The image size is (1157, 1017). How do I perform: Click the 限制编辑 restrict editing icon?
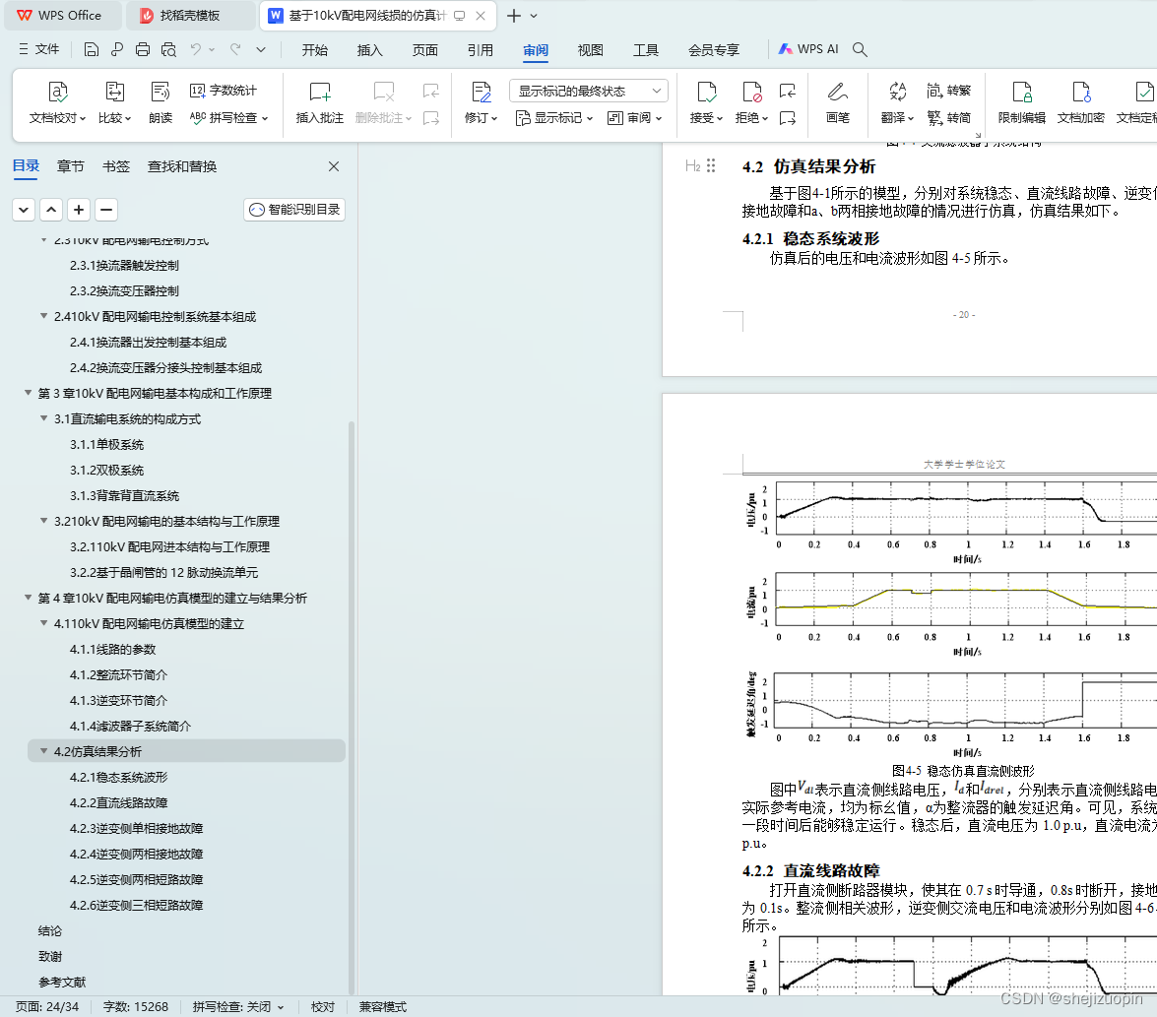click(1021, 103)
